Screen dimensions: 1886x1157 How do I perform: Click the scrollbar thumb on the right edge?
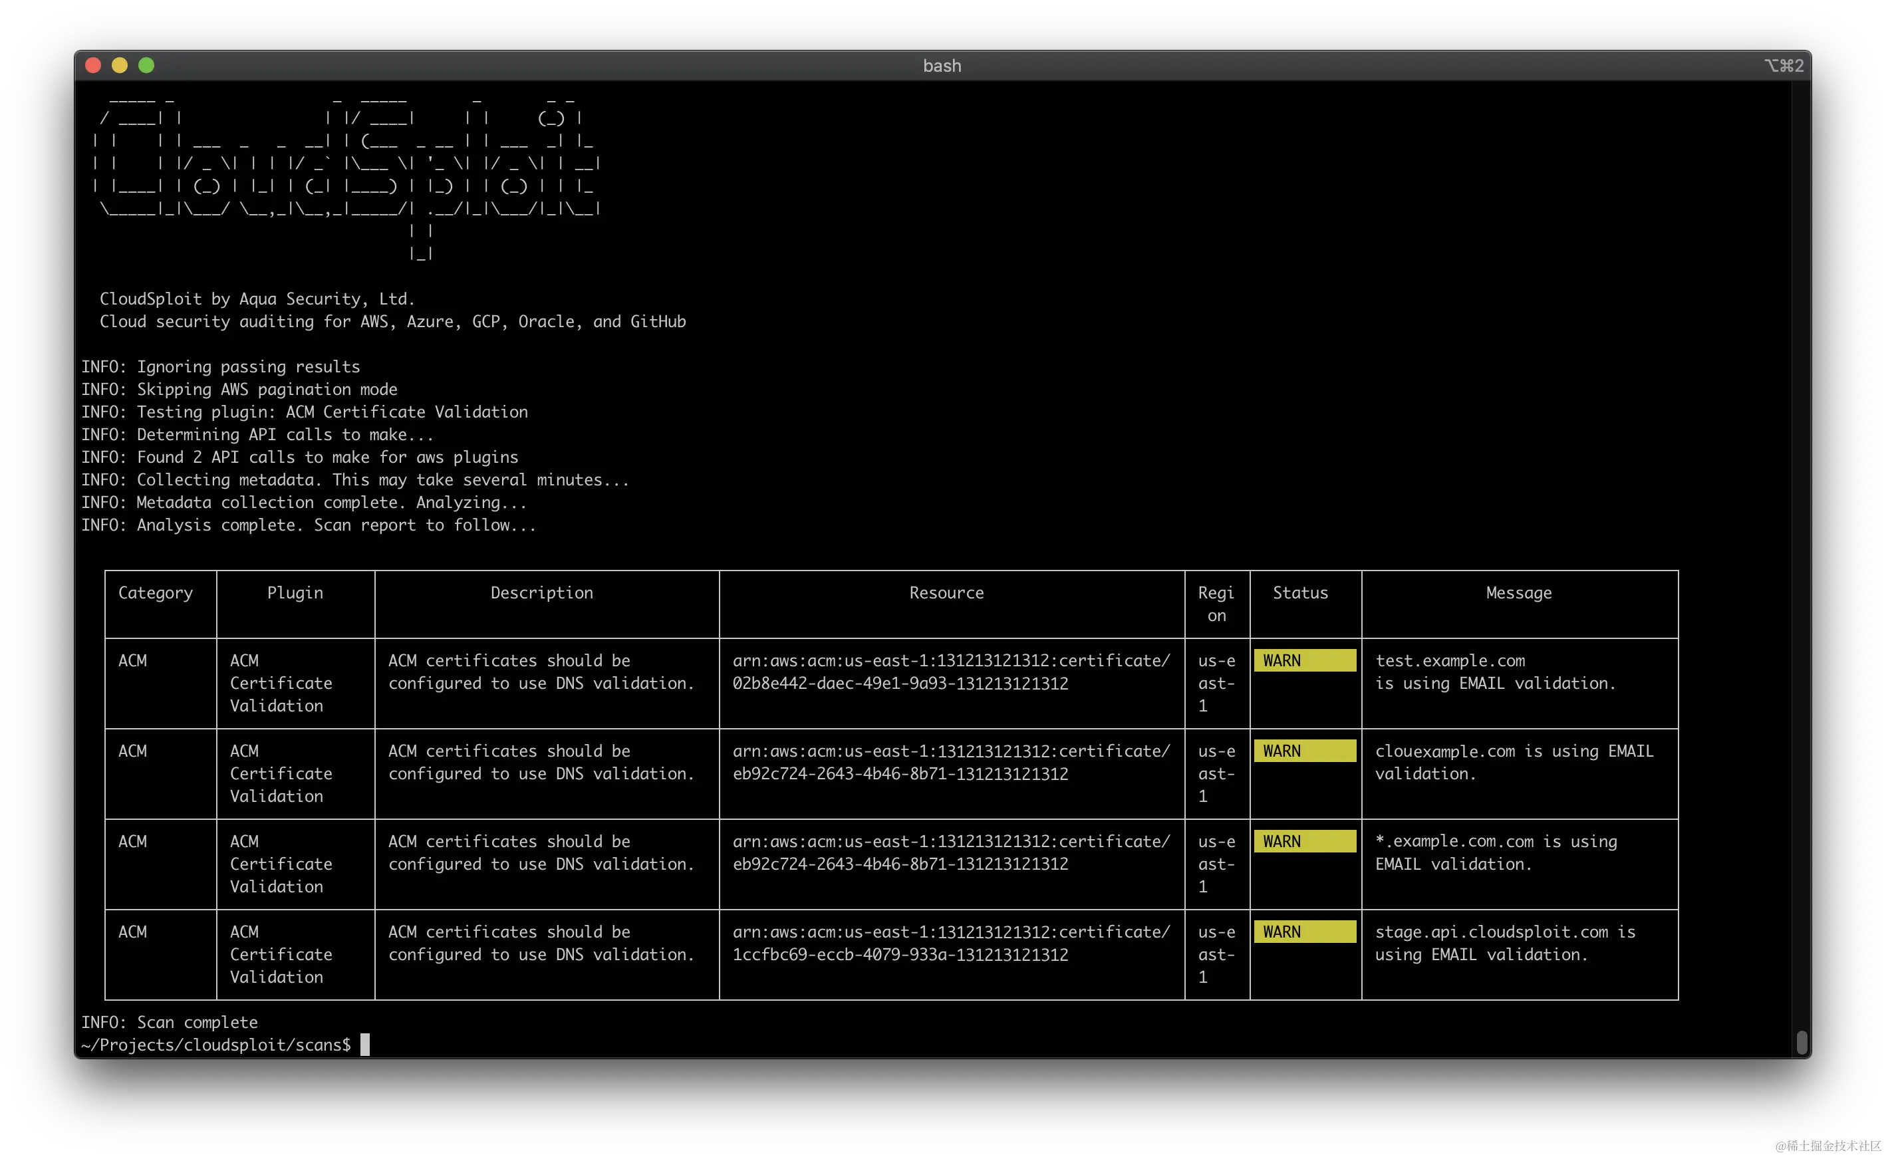coord(1803,1041)
